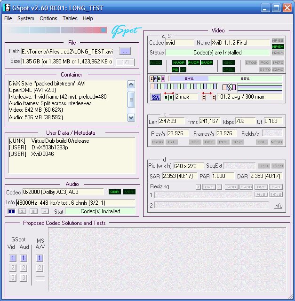Toggle the 4:3 resizing option in row 1
The height and width of the screenshot is (301, 295).
coord(261,195)
